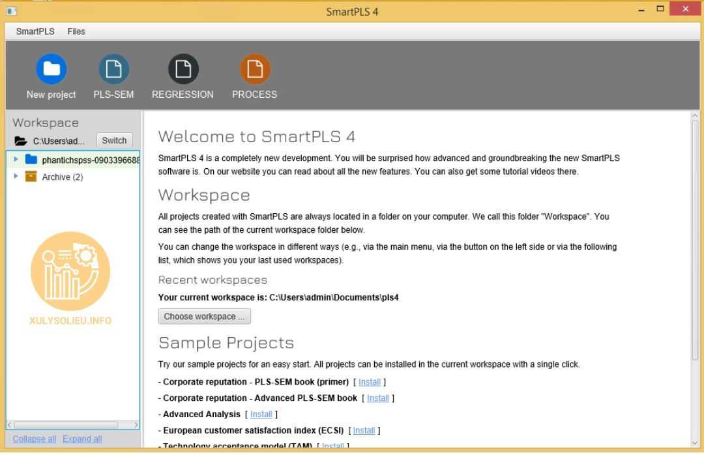This screenshot has height=455, width=704.
Task: Select the REGRESSION toolbar icon
Action: pyautogui.click(x=183, y=70)
